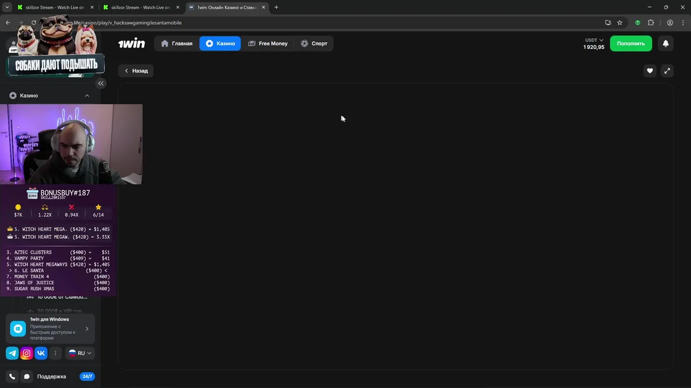This screenshot has height=388, width=691.
Task: Reload the page
Action: click(x=33, y=23)
